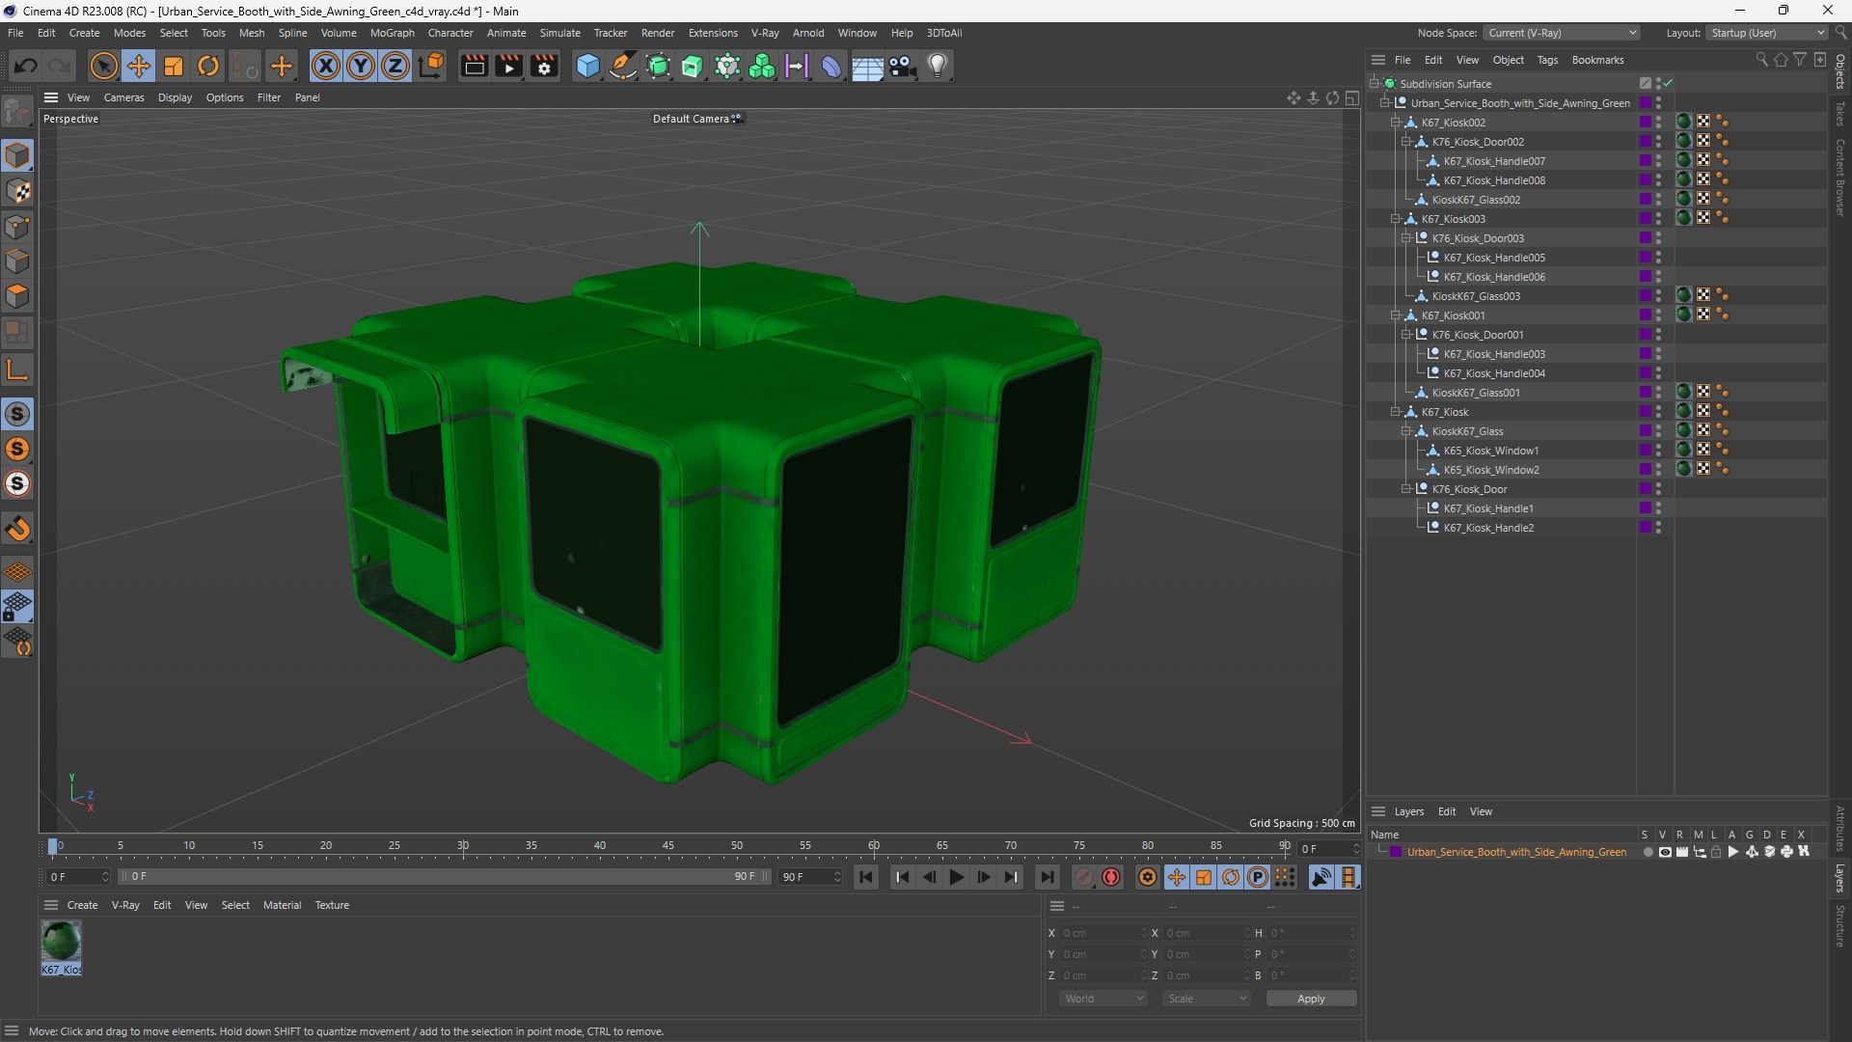Click the timeline at frame 45
The width and height of the screenshot is (1852, 1042).
(x=668, y=846)
